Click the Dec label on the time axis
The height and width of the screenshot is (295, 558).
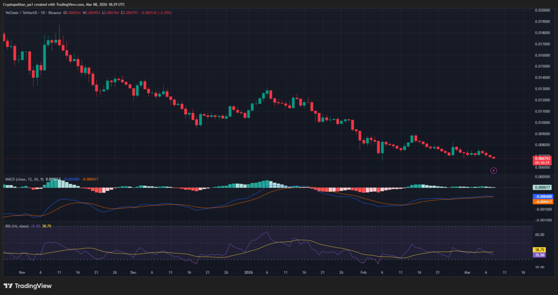click(133, 273)
